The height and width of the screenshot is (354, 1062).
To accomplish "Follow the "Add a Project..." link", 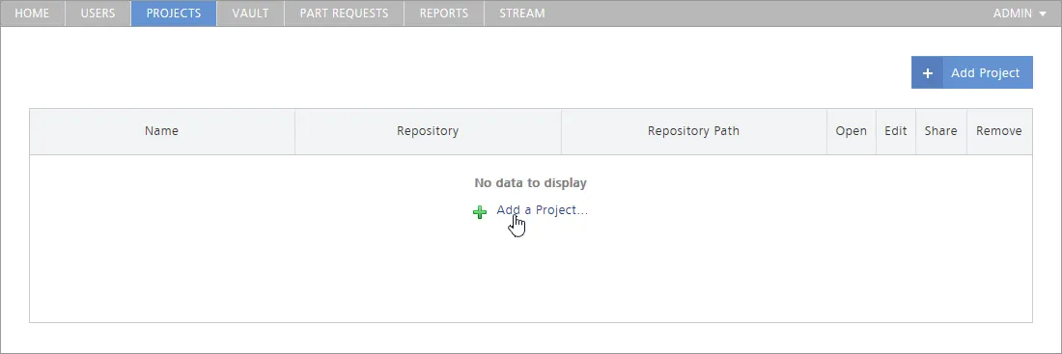I will tap(542, 210).
